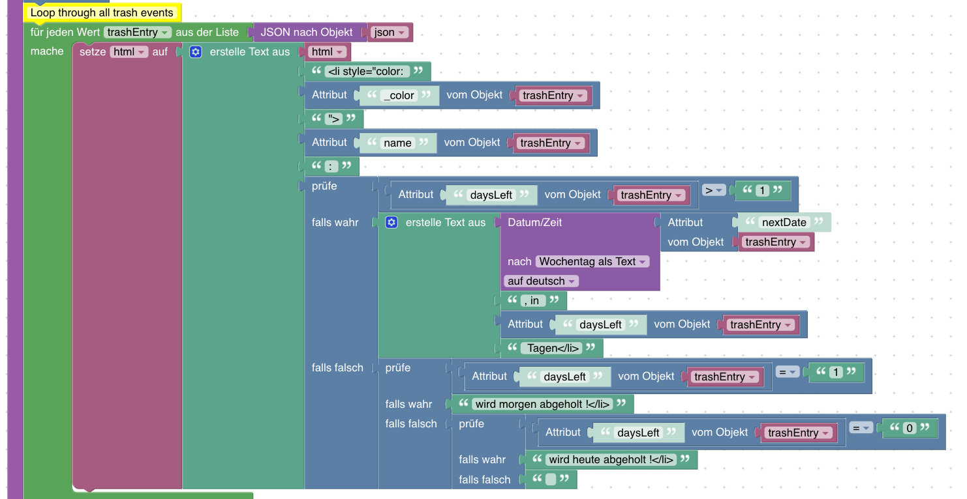Screen dimensions: 967x499
Task: Open the json variable dropdown
Action: 390,33
